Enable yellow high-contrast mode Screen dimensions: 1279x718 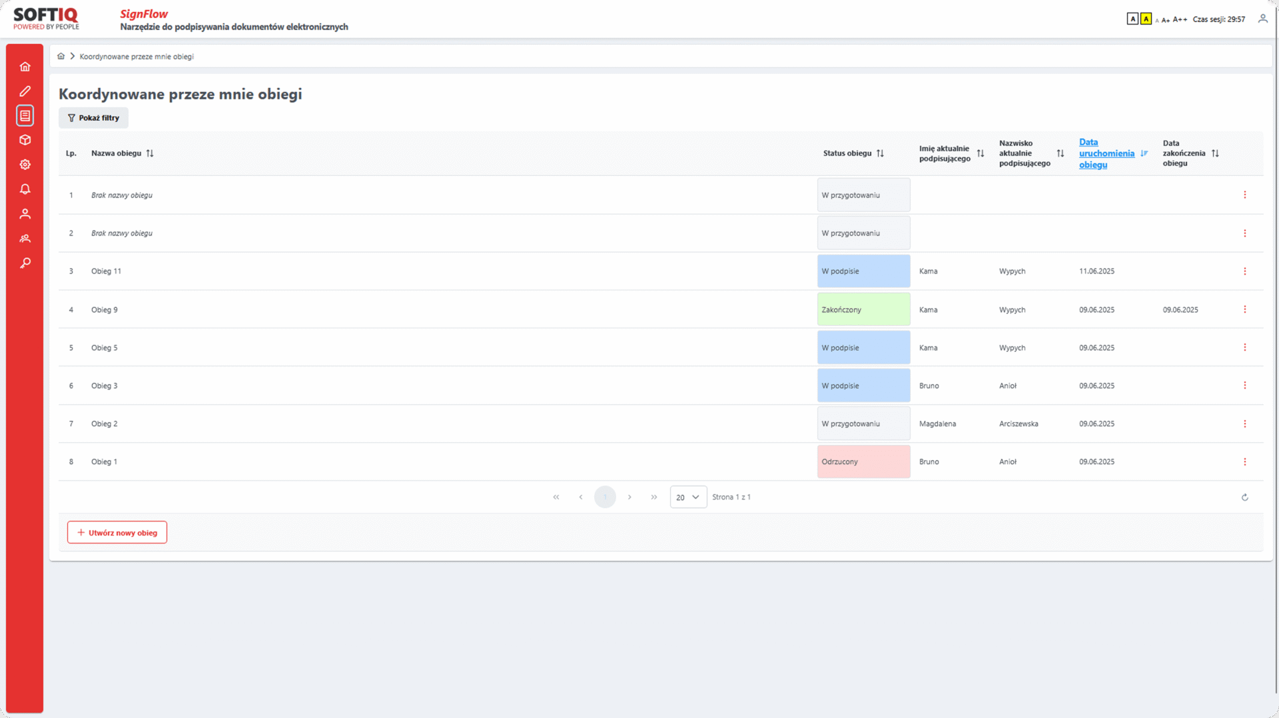[1146, 19]
